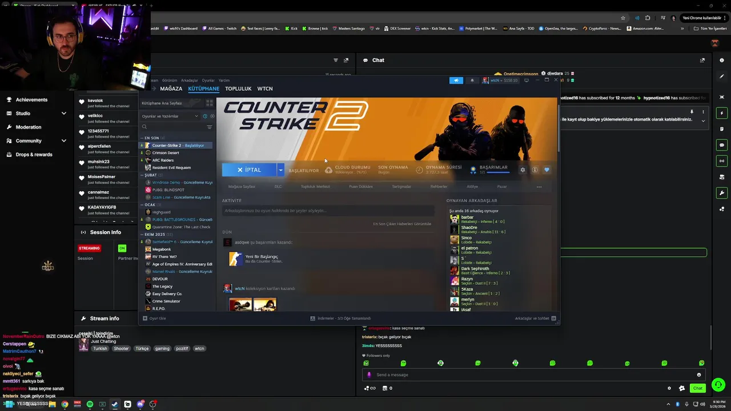Toggle the lightning bolt panel in right sidebar
Image resolution: width=731 pixels, height=411 pixels.
722,113
